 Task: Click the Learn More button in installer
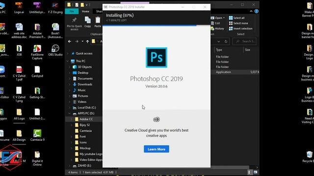(157, 149)
